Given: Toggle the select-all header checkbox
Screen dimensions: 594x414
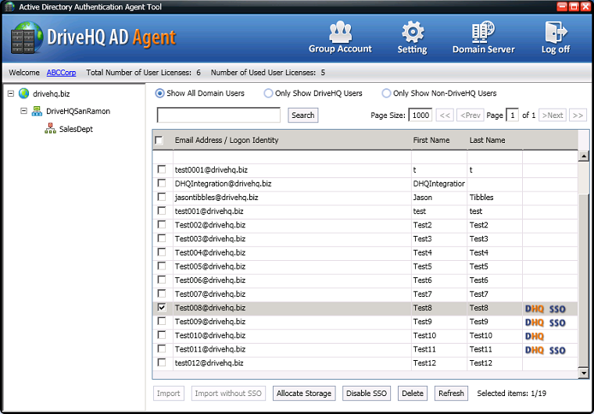Looking at the screenshot, I should tap(159, 141).
